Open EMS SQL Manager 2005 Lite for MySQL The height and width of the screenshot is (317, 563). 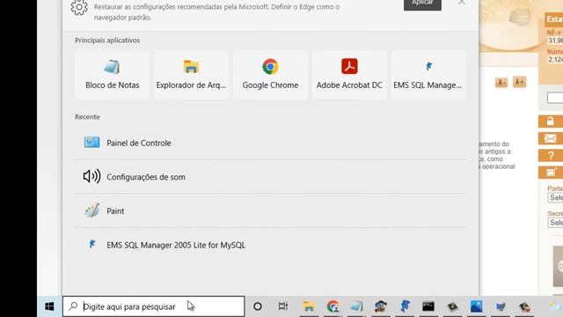tap(270, 245)
